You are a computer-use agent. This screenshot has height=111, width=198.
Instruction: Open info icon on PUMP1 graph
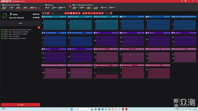(143, 33)
